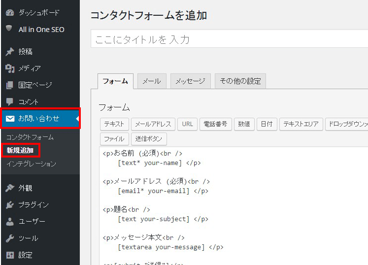This screenshot has height=265, width=368.
Task: Click the Comments speech bubble icon
Action: 10,101
